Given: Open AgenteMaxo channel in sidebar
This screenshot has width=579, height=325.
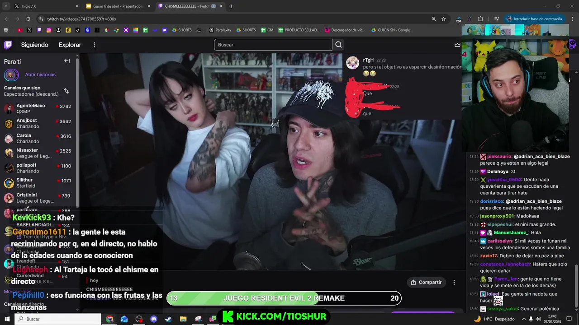Looking at the screenshot, I should (38, 108).
